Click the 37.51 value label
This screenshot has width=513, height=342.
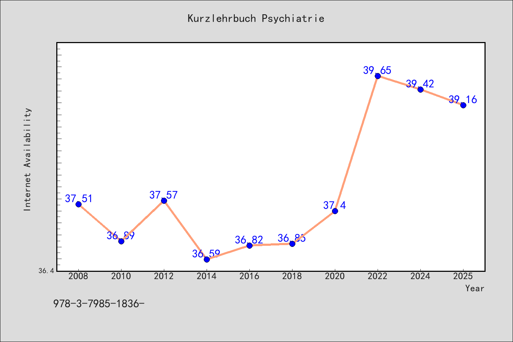click(79, 198)
